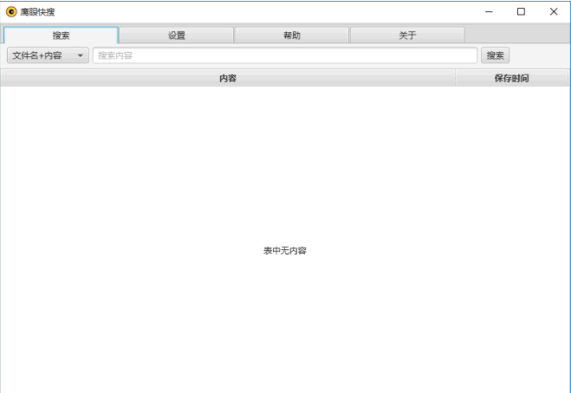Click the 表中无内容 placeholder text

point(285,250)
